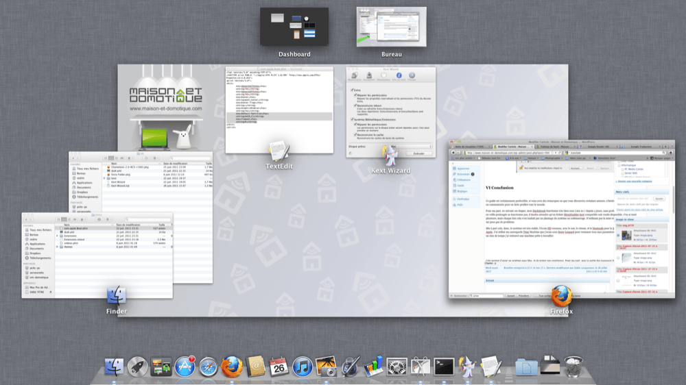Toggle the Reconstruire mkext checkbox
Screen dimensions: 686x385
pyautogui.click(x=355, y=105)
